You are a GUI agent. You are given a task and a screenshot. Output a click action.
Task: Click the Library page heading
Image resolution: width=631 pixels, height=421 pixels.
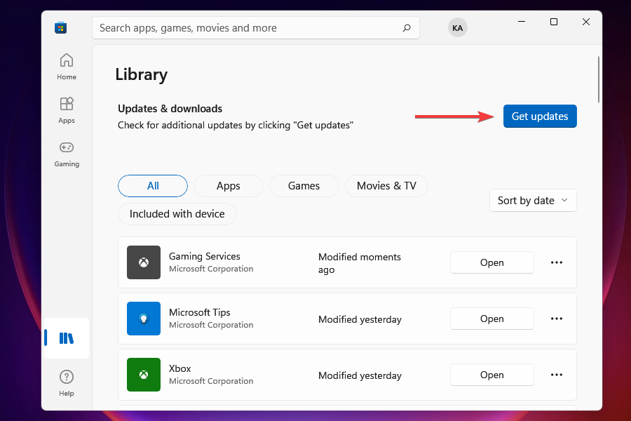click(141, 74)
